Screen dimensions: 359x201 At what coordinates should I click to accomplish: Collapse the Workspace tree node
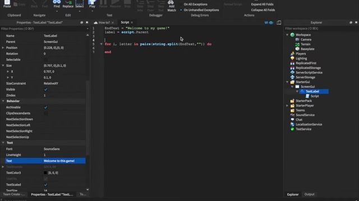click(287, 35)
